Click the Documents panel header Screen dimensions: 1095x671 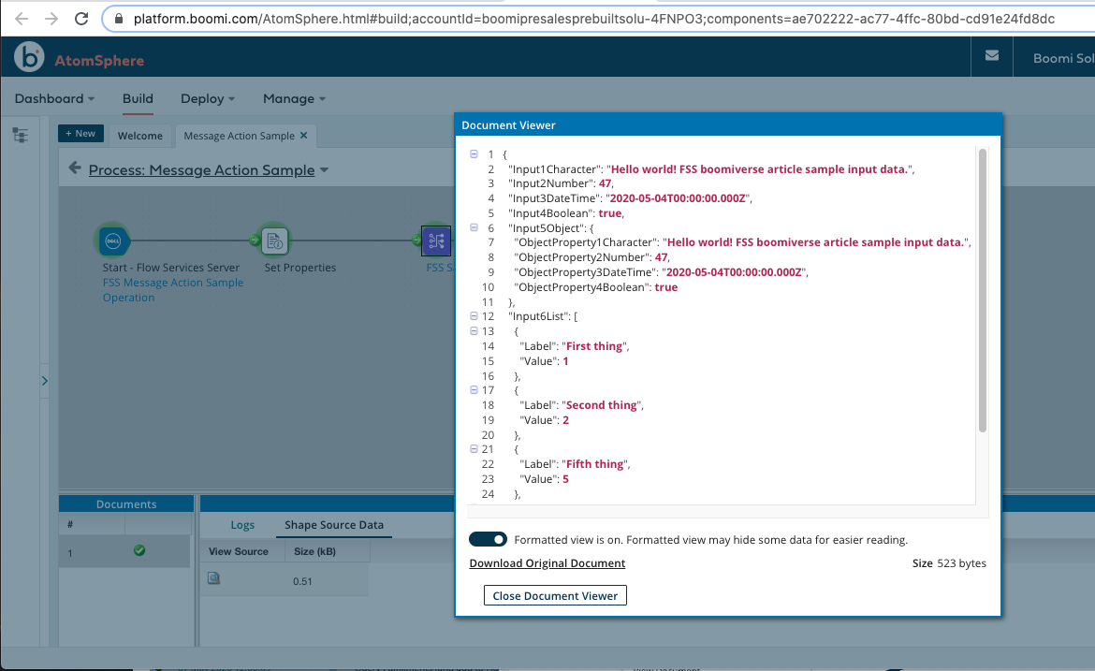tap(126, 503)
